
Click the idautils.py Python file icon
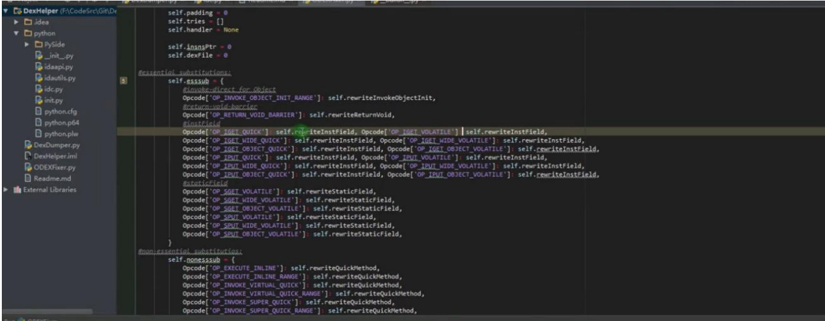coord(38,78)
